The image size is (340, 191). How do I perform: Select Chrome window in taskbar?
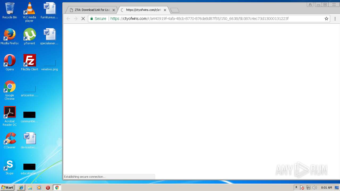click(57, 188)
